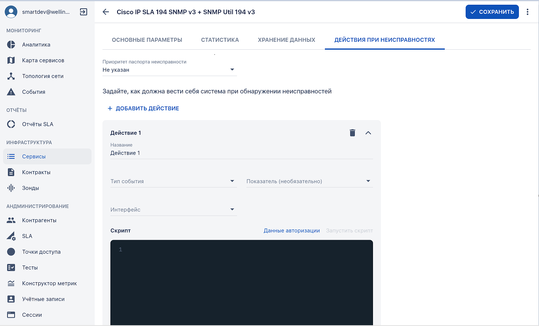The height and width of the screenshot is (326, 539).
Task: Open the Тип события dropdown
Action: (x=173, y=181)
